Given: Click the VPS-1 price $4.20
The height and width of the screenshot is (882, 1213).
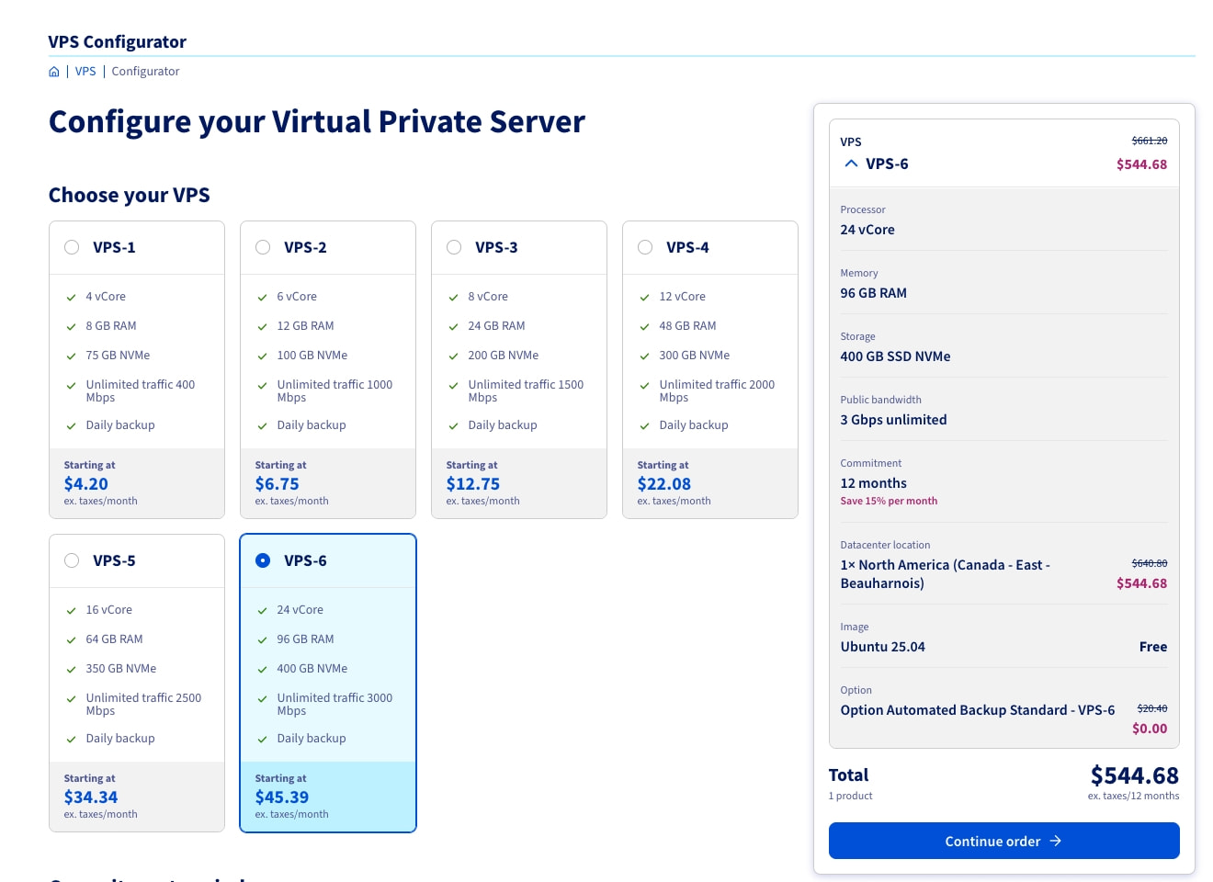Looking at the screenshot, I should [x=86, y=484].
